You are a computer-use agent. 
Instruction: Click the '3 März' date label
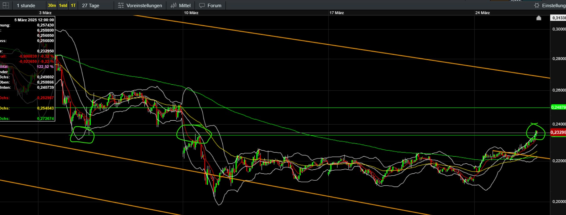45,13
